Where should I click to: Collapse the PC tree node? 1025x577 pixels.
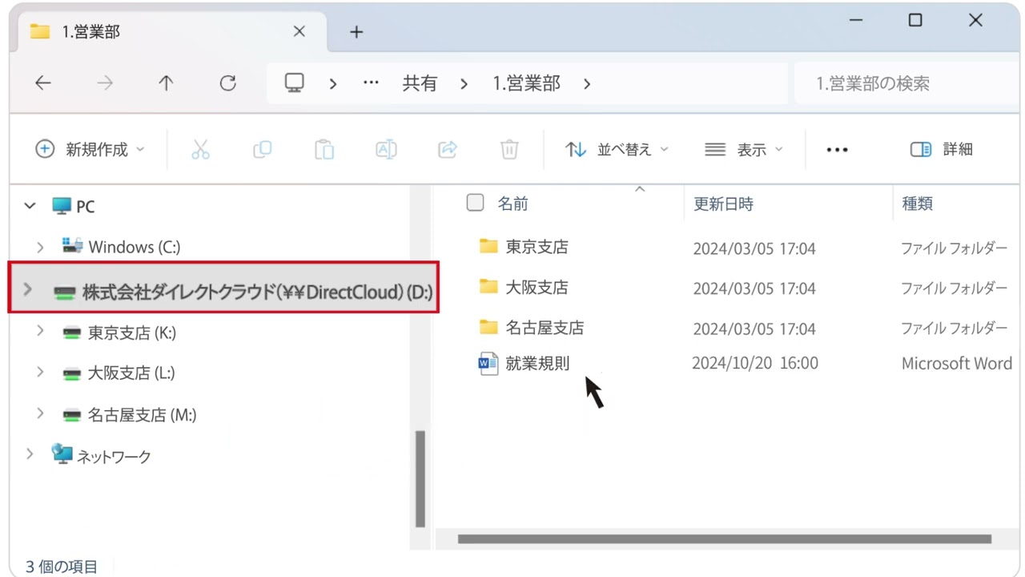[x=30, y=206]
